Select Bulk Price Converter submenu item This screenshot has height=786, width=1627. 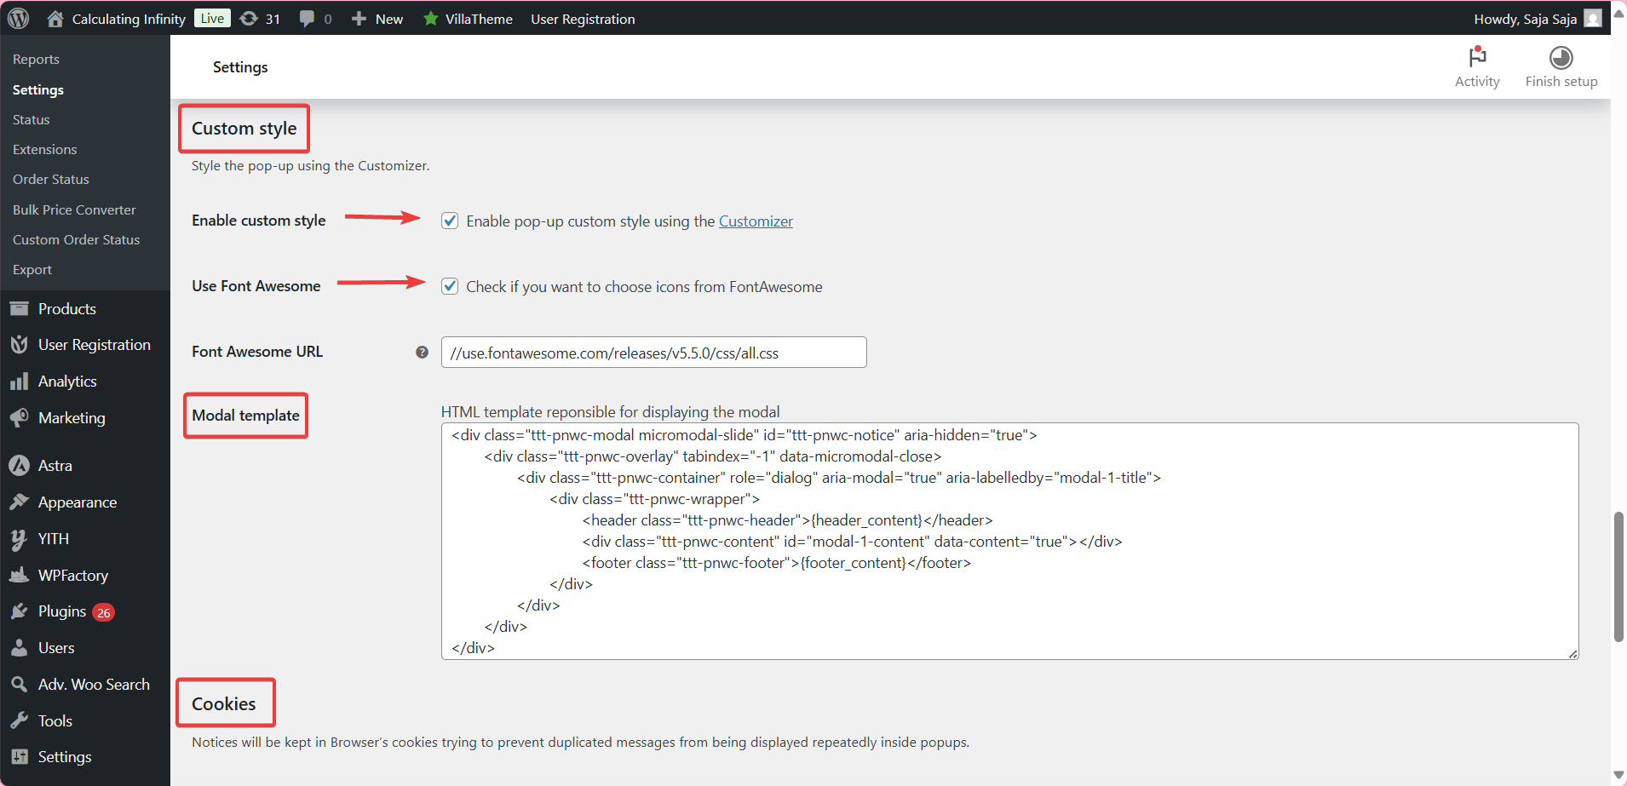click(74, 209)
